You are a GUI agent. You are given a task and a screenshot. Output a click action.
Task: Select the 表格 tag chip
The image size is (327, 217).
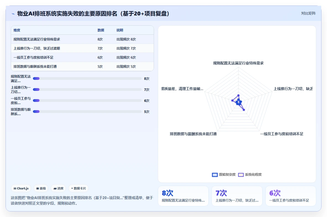click(41, 188)
